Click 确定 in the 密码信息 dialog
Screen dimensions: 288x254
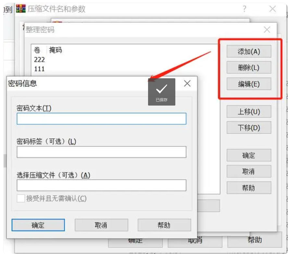pos(38,225)
